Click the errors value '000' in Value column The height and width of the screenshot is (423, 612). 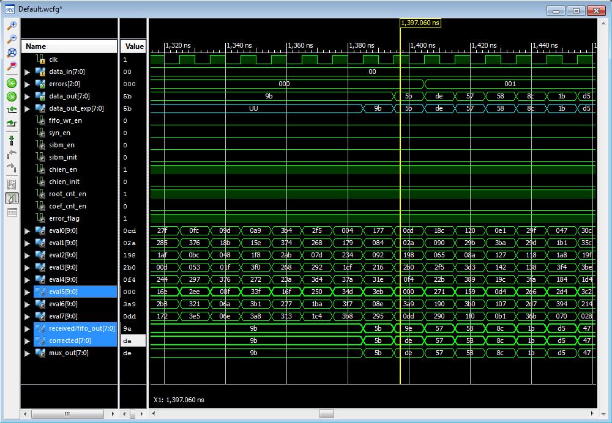tap(130, 84)
